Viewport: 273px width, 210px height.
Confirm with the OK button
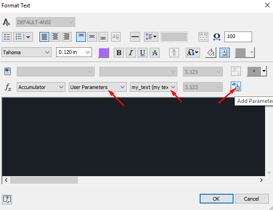point(216,199)
